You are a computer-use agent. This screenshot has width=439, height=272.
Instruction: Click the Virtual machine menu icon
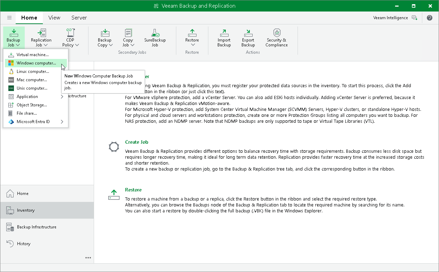pyautogui.click(x=11, y=55)
